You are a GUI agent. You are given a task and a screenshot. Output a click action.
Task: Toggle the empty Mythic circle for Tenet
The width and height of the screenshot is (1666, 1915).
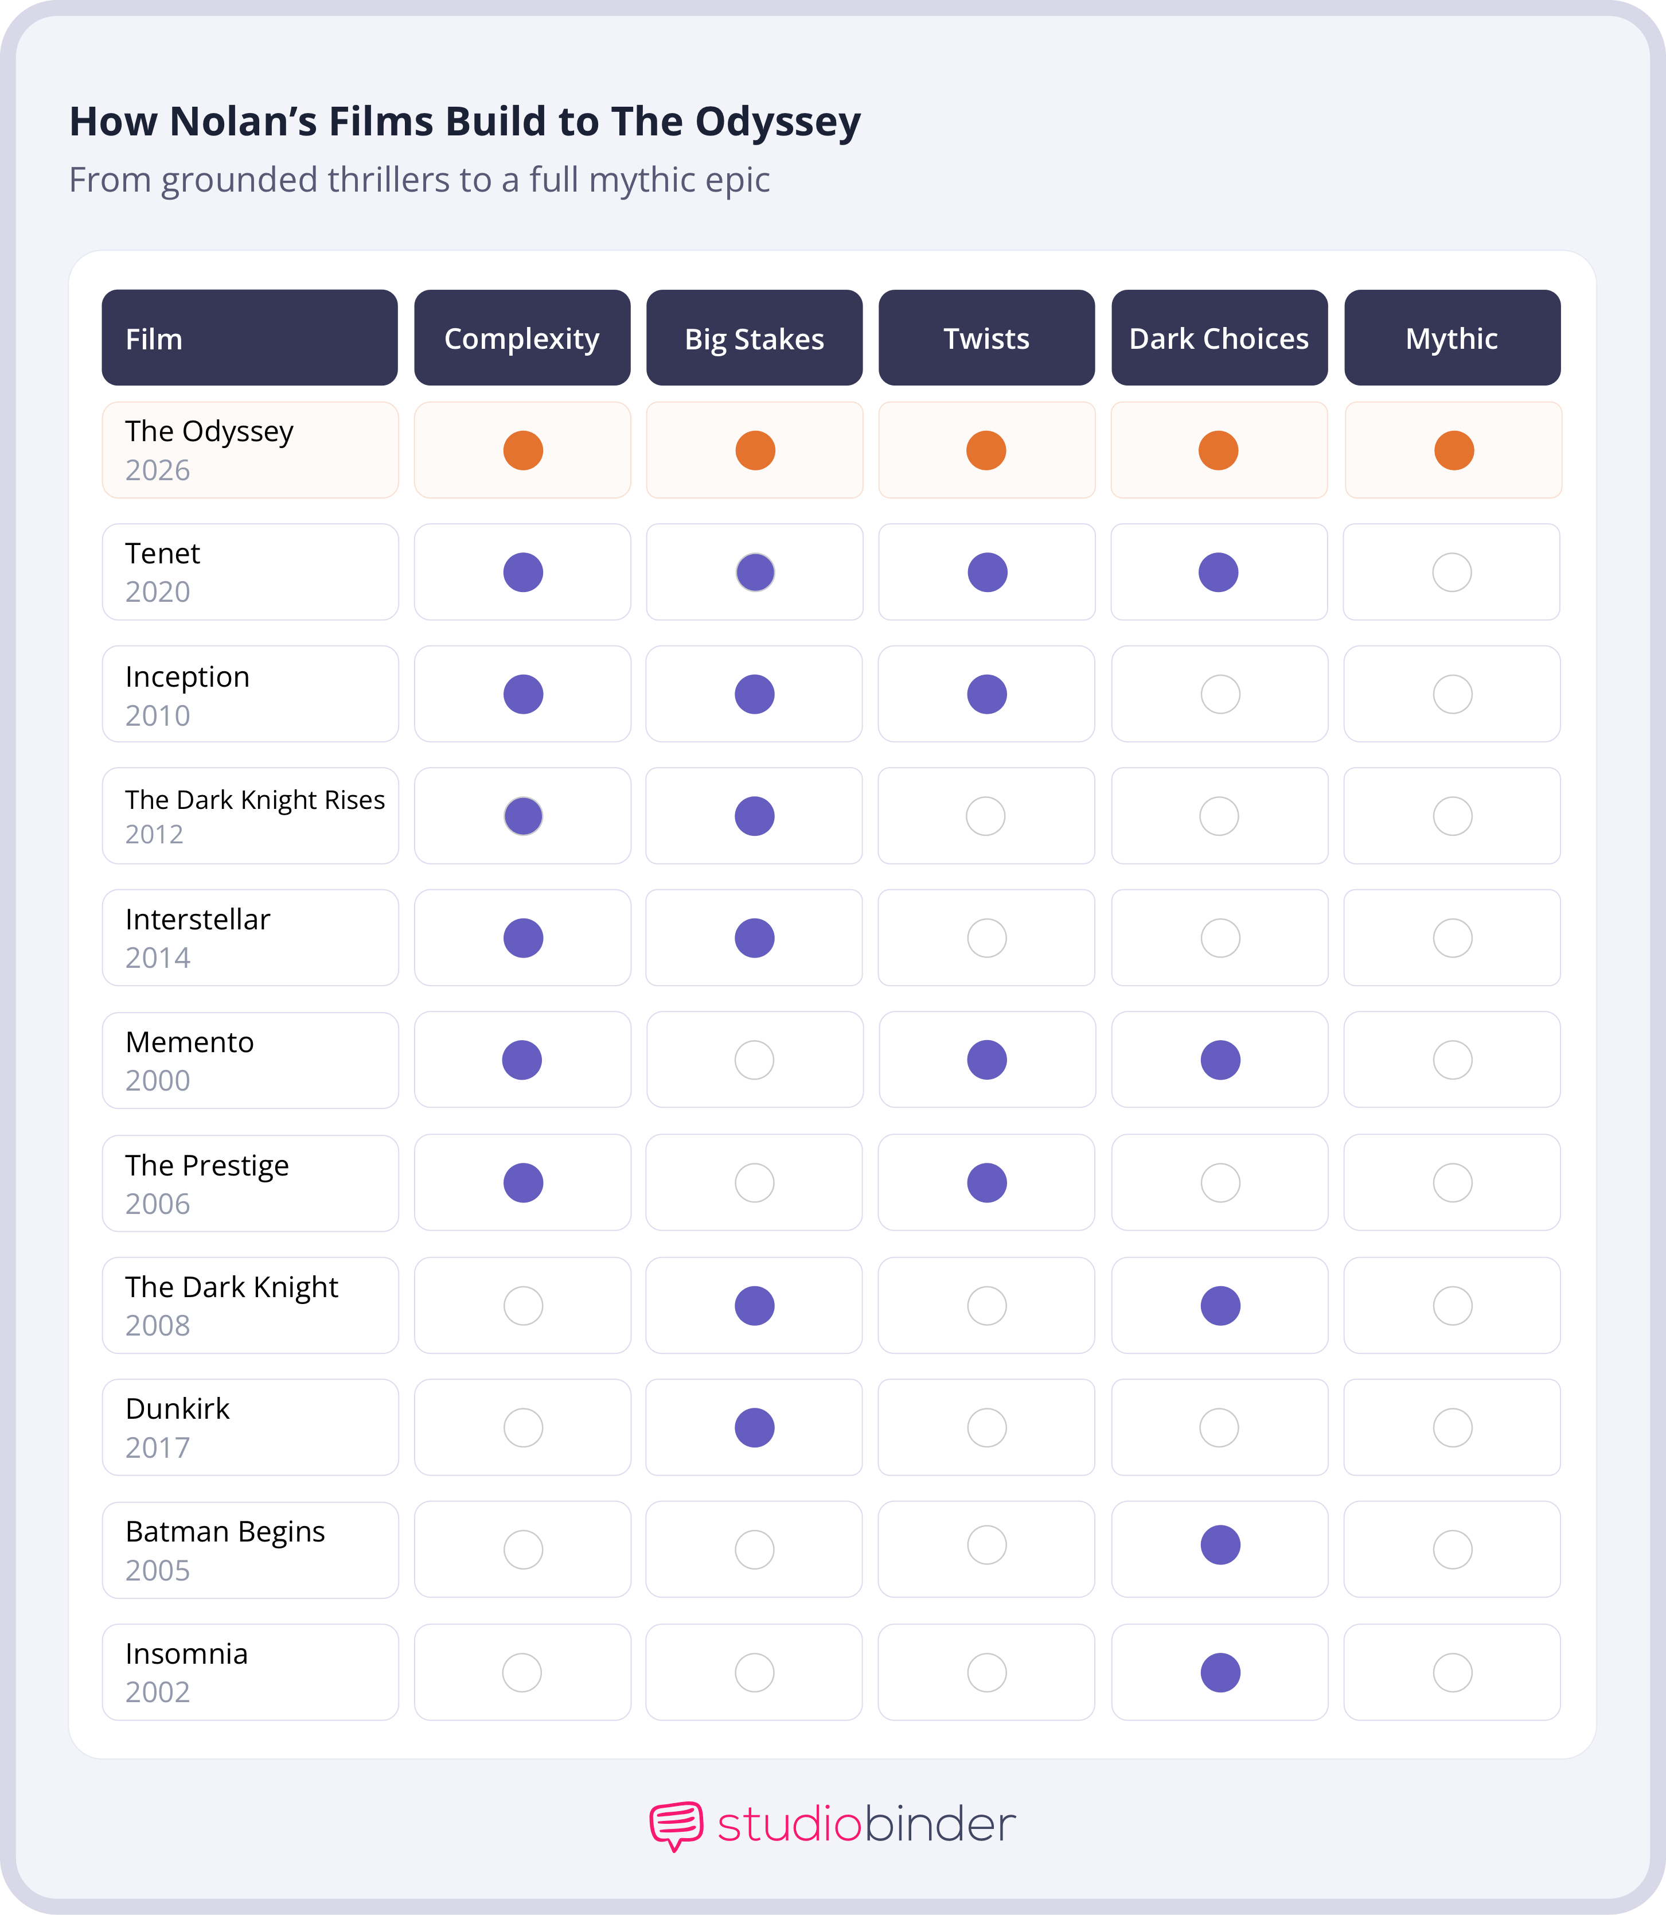click(x=1452, y=573)
